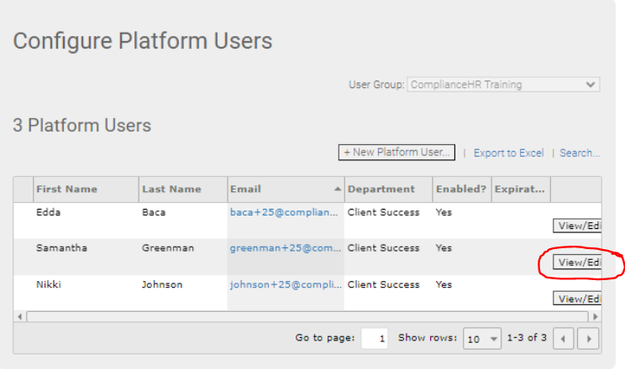Viewport: 625px width, 369px height.
Task: Add a New Platform User
Action: [397, 153]
